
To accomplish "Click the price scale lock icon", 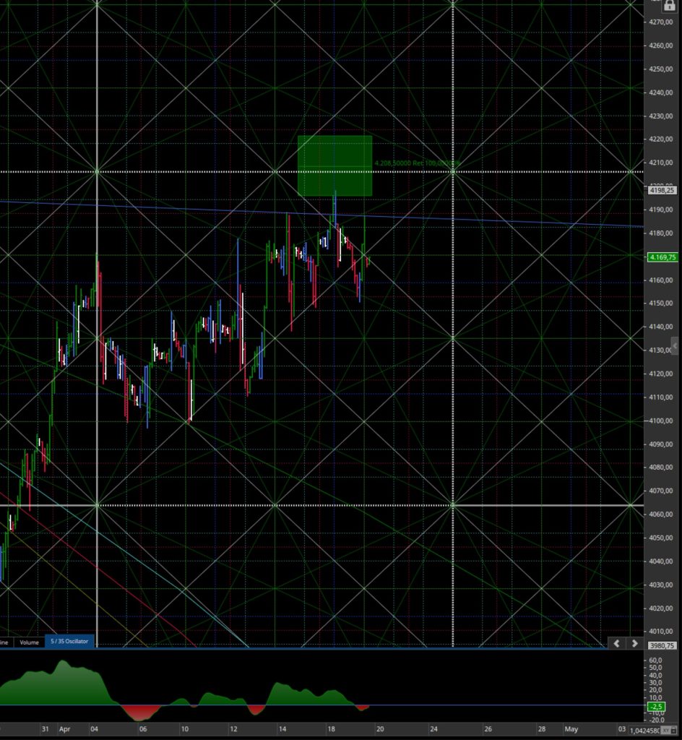I will (x=669, y=6).
